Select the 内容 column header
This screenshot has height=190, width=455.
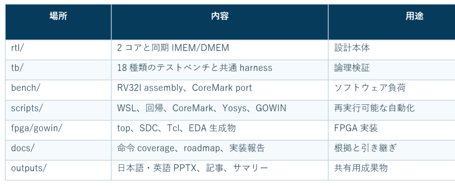220,22
